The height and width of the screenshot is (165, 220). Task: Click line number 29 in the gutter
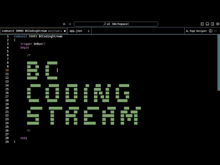[7, 142]
